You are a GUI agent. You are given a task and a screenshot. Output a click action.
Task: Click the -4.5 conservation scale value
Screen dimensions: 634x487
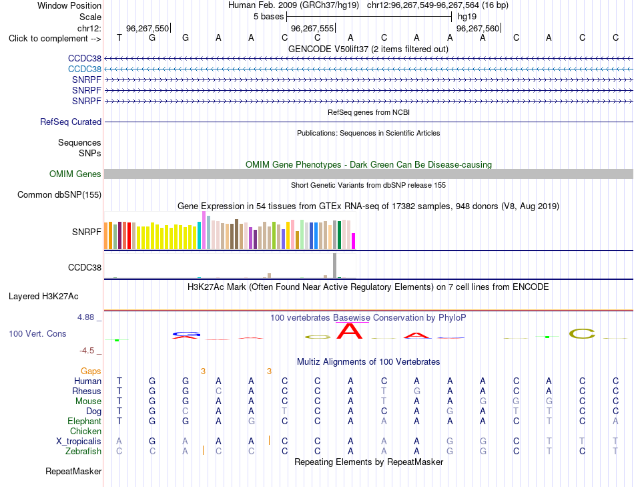[87, 351]
